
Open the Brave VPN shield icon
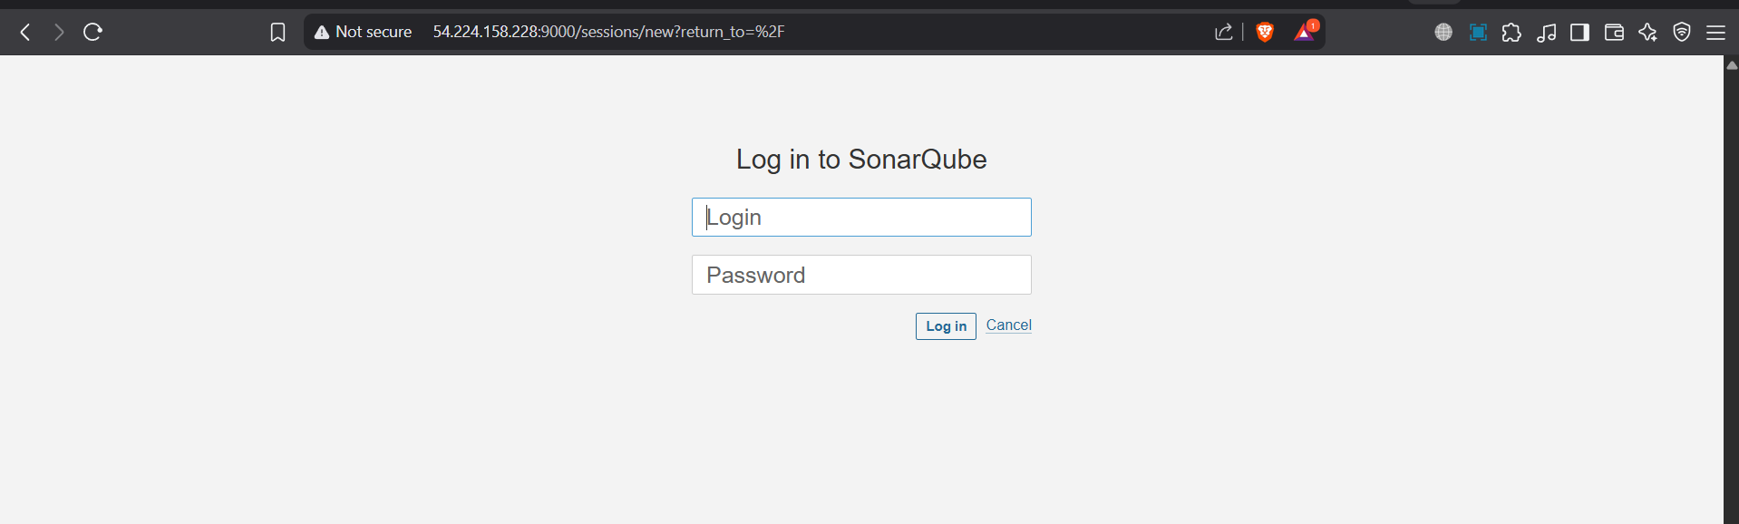[1682, 33]
